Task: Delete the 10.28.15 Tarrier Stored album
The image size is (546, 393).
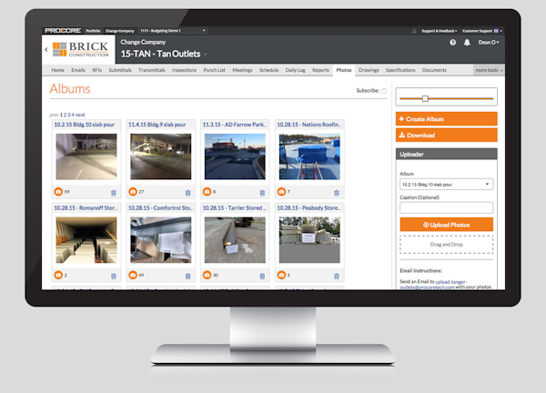Action: pyautogui.click(x=262, y=276)
